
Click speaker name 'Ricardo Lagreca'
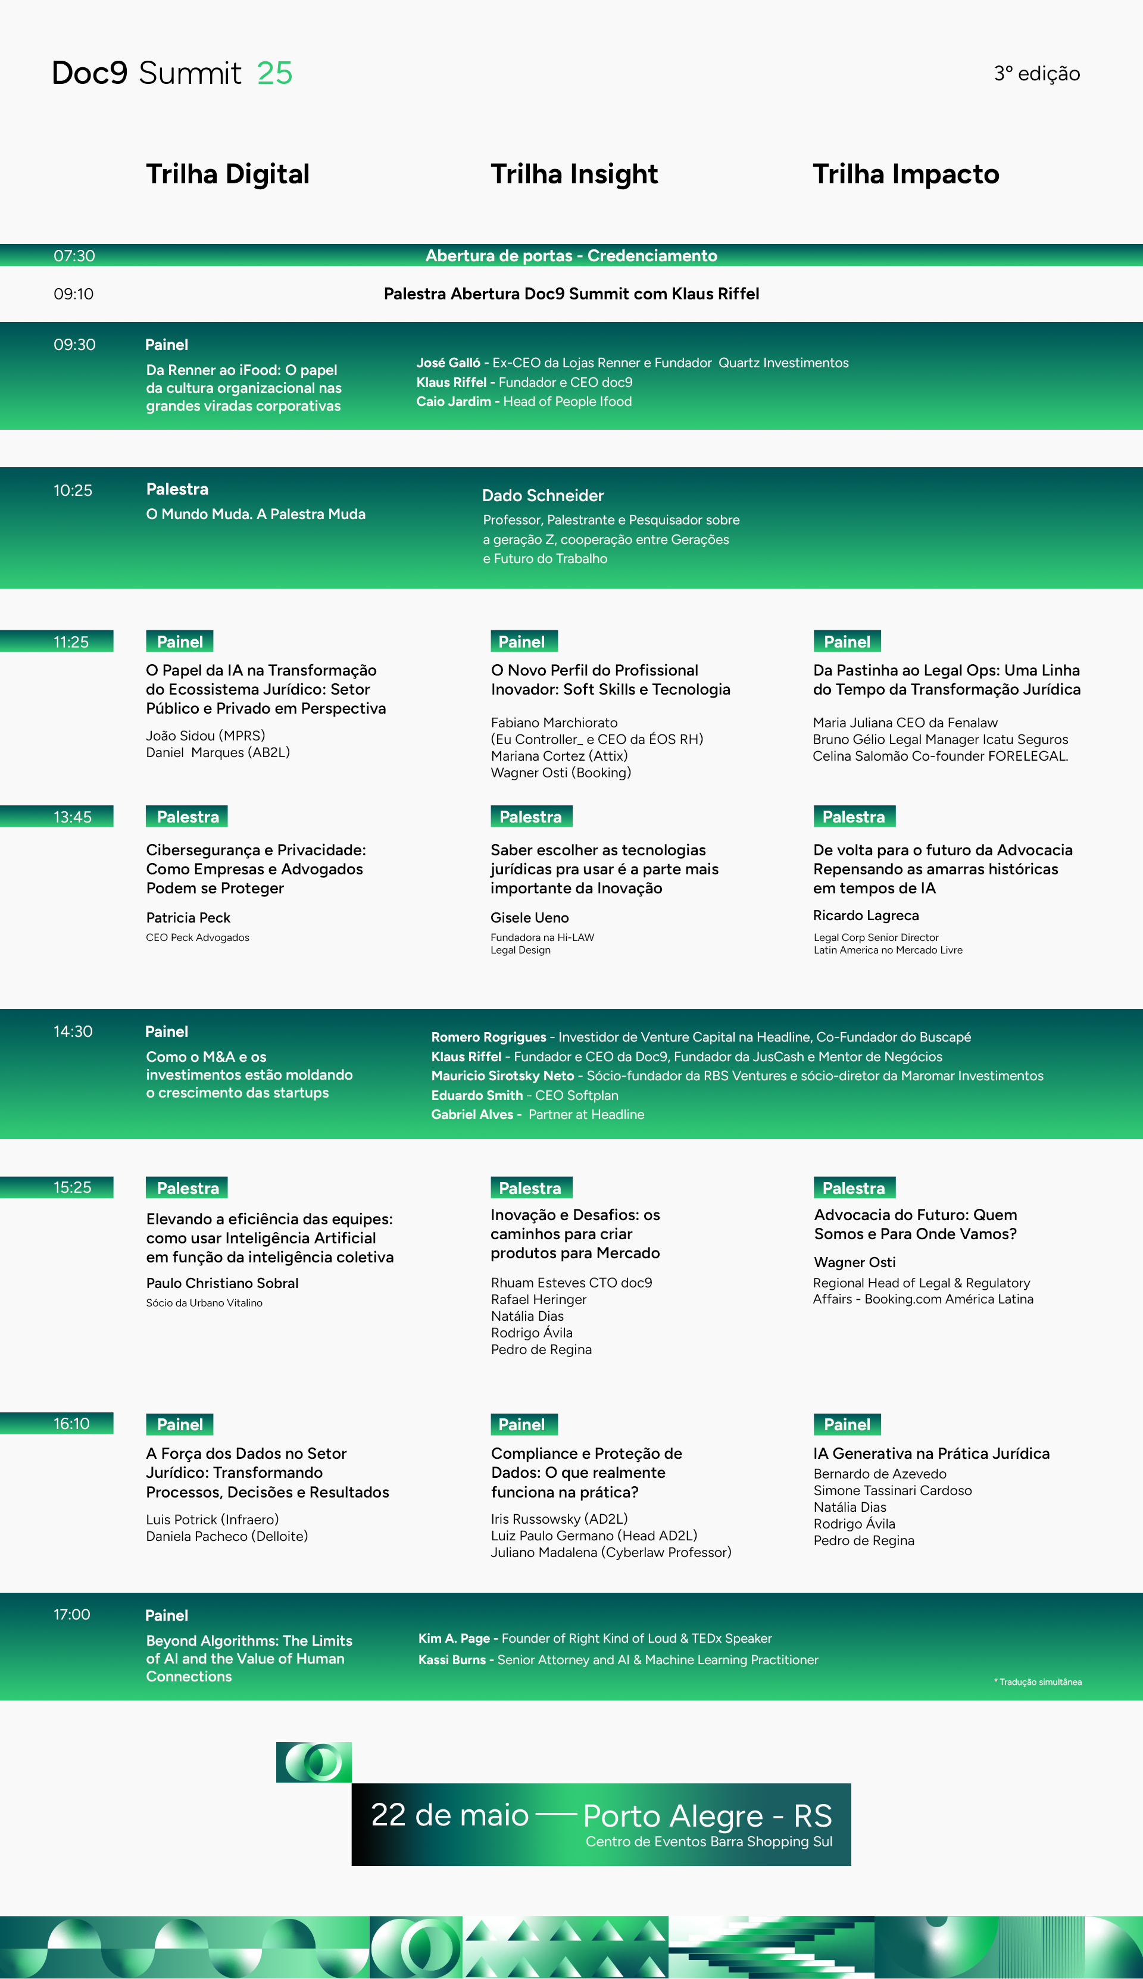click(866, 915)
